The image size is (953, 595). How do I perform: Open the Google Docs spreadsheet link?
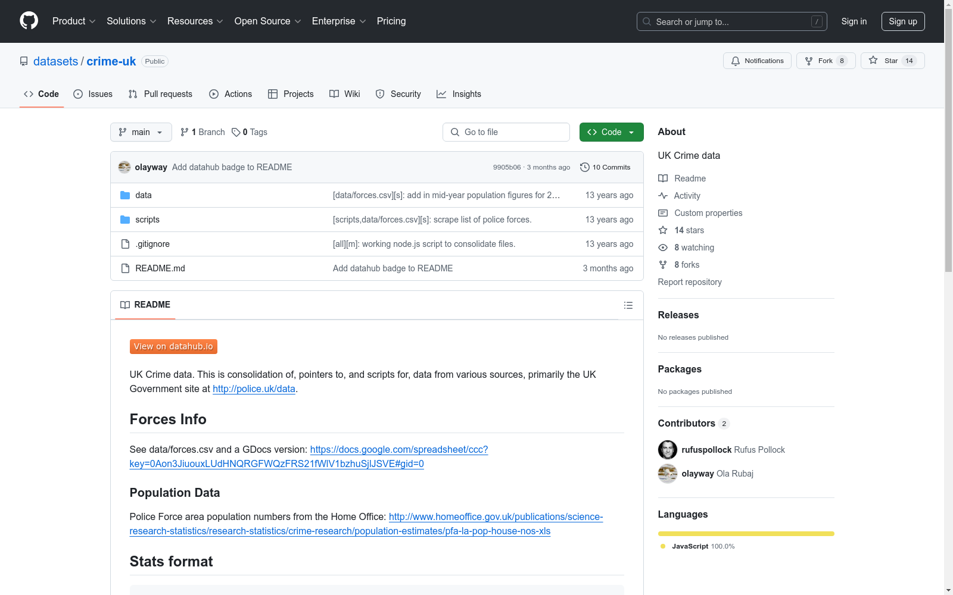coord(309,456)
